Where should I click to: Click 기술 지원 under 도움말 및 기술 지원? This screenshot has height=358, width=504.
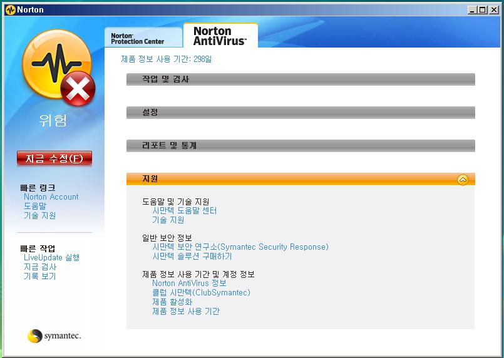(x=168, y=220)
